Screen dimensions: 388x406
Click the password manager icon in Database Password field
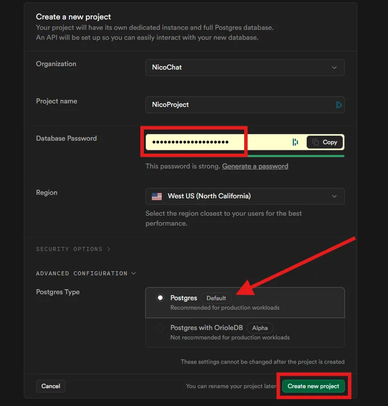[295, 142]
